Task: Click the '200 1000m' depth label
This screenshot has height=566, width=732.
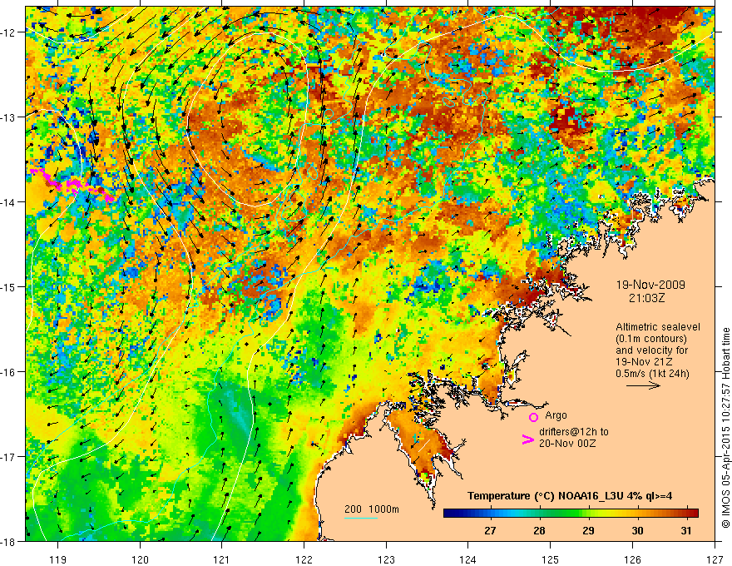Action: tap(372, 509)
